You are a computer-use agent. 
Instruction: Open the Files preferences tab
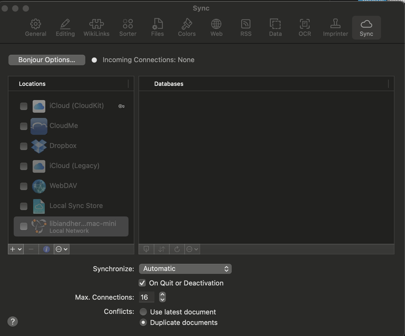(x=157, y=28)
